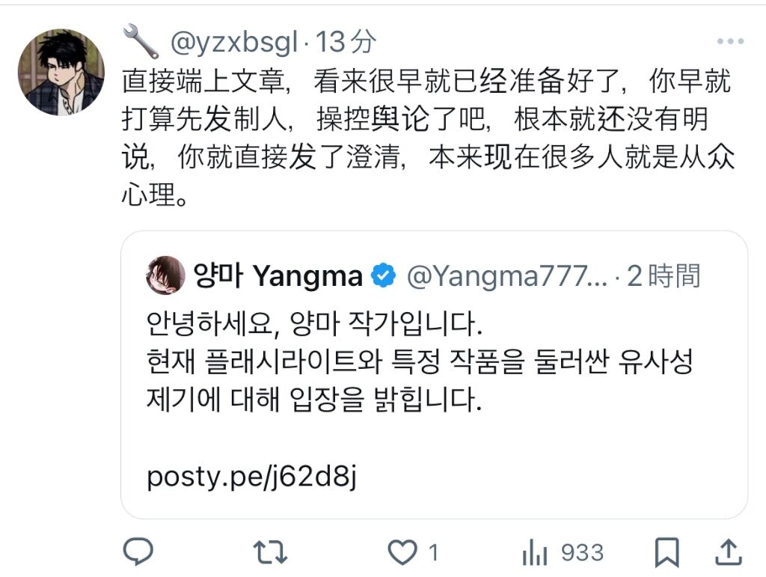Tap the blue verified badge
Screen dimensions: 766x577
[x=384, y=275]
